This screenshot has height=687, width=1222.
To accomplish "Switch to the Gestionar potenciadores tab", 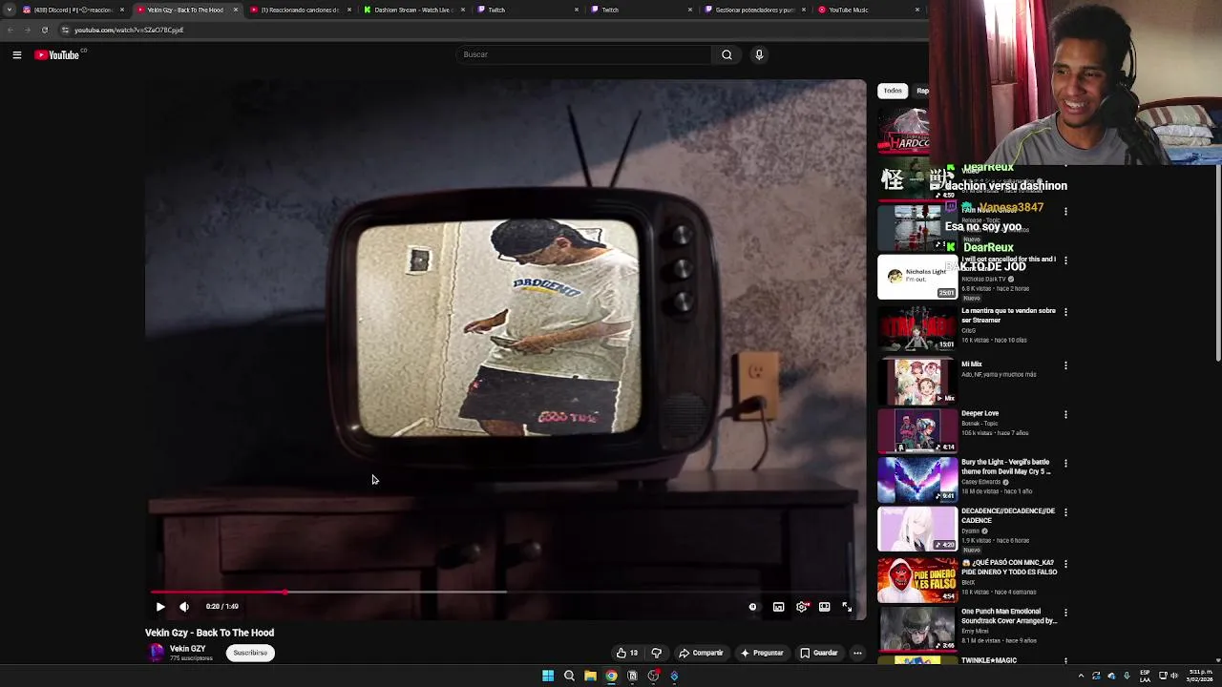I will [754, 10].
